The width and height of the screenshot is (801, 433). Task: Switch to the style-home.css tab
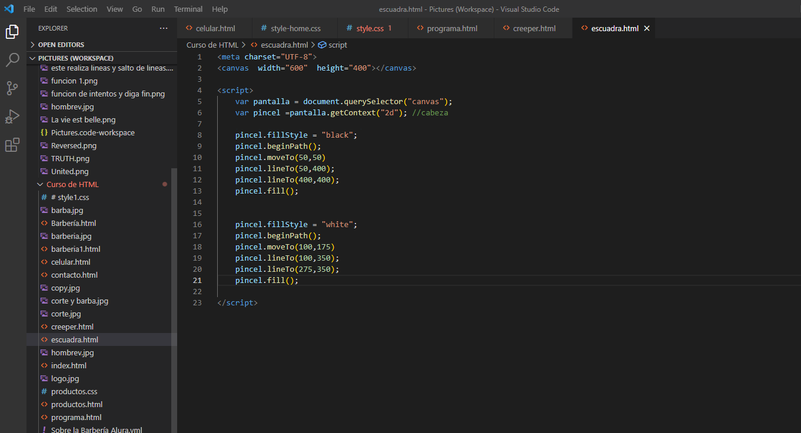(295, 28)
